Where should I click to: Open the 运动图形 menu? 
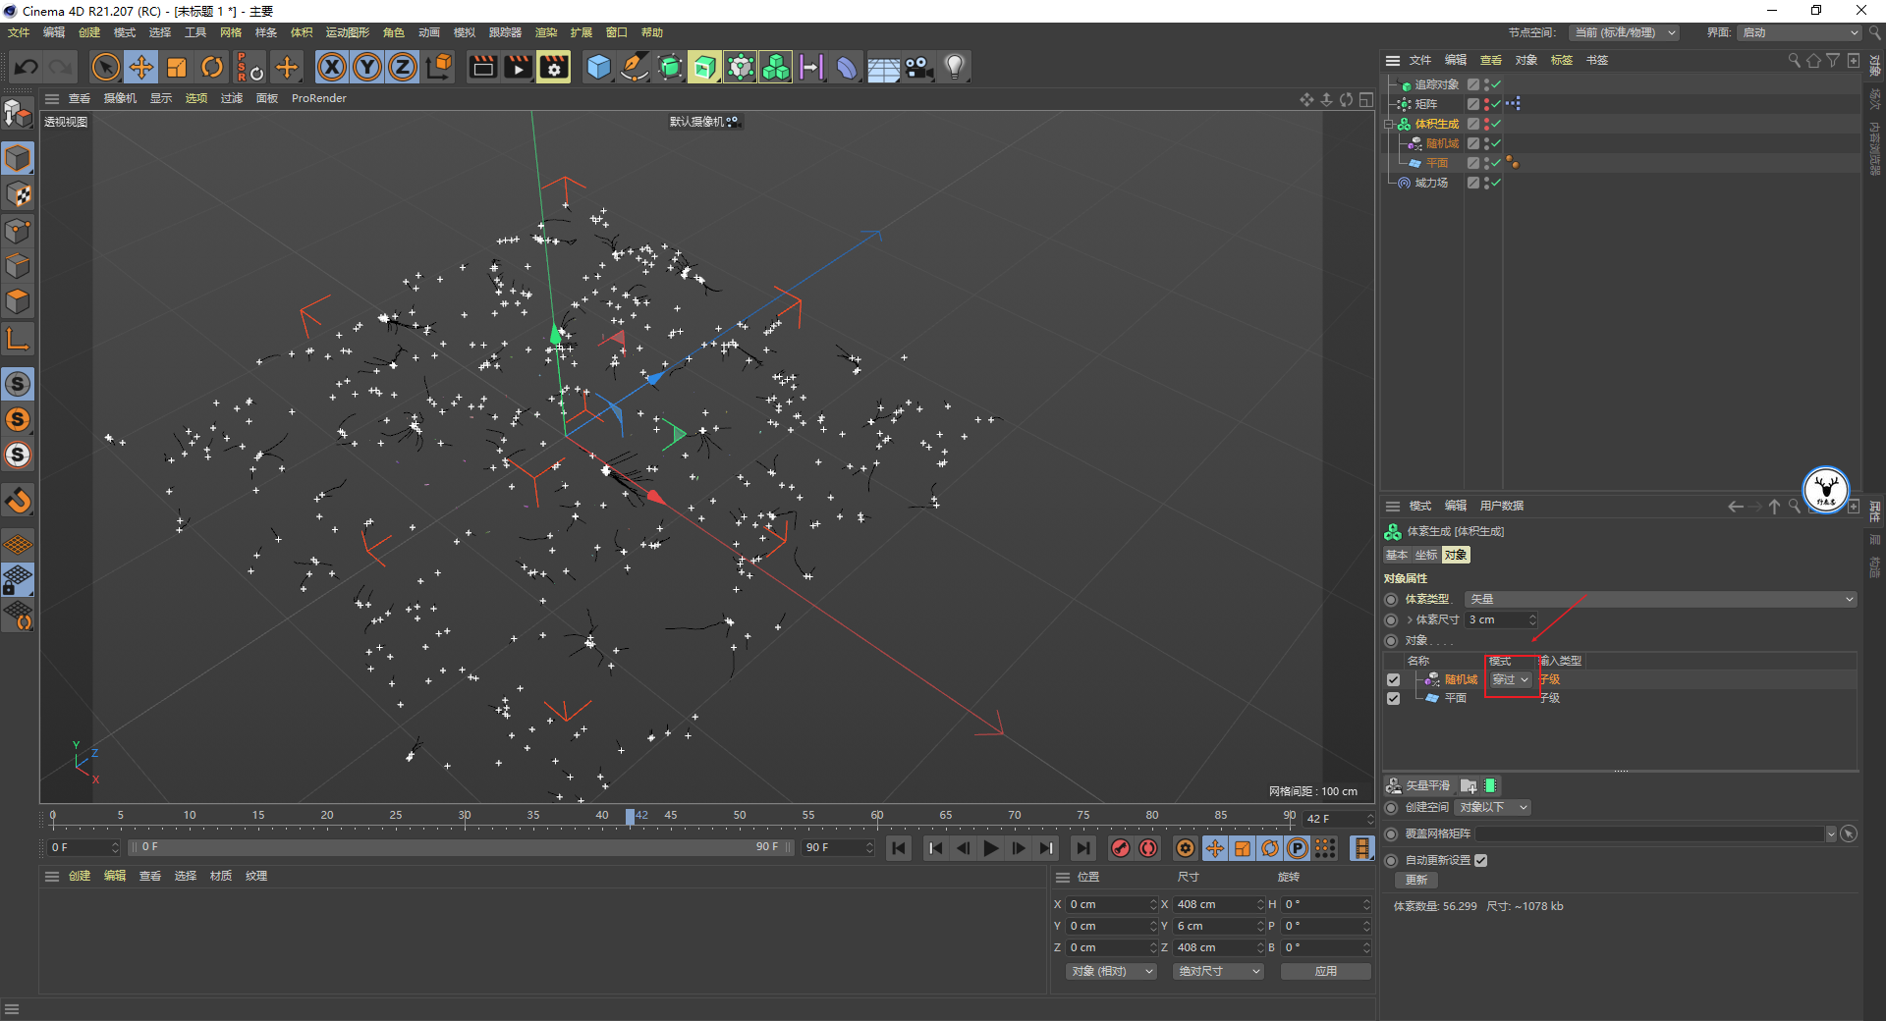point(347,32)
